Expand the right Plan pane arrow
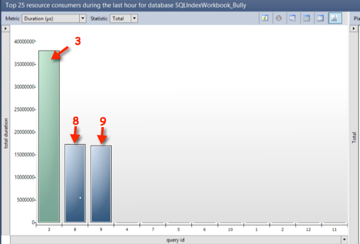The width and height of the screenshot is (360, 244). click(353, 29)
